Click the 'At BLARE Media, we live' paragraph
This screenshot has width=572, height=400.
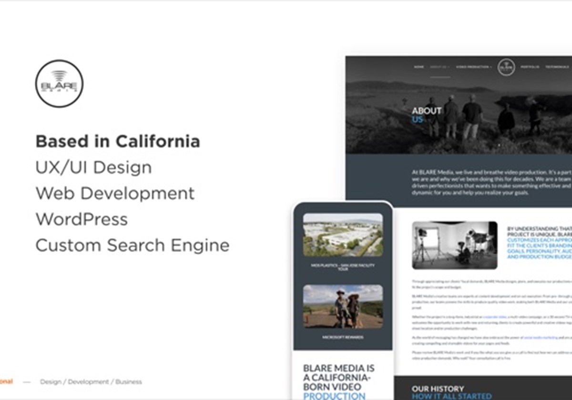tap(491, 182)
